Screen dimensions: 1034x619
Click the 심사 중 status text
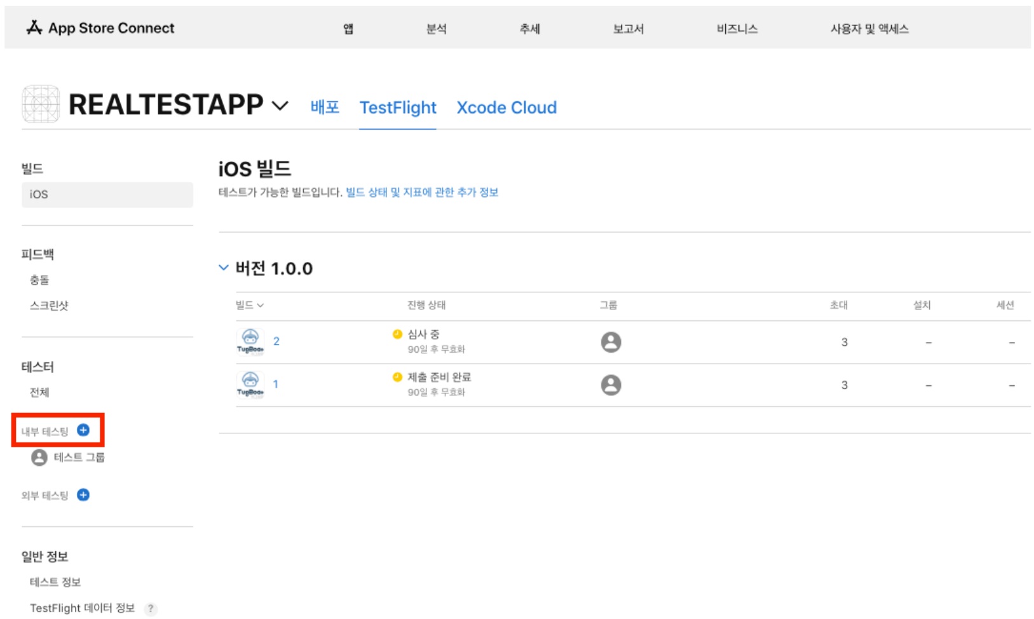[423, 334]
